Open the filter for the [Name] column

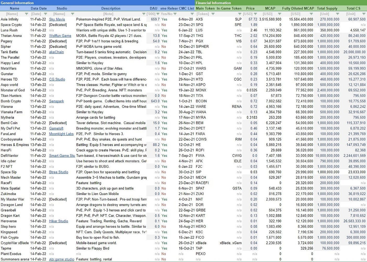click(26, 14)
